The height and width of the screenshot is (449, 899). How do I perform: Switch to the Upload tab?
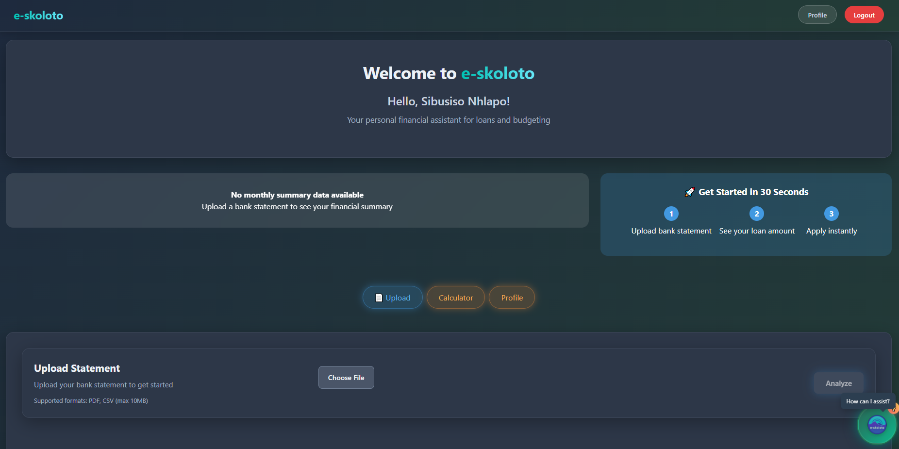pyautogui.click(x=392, y=297)
